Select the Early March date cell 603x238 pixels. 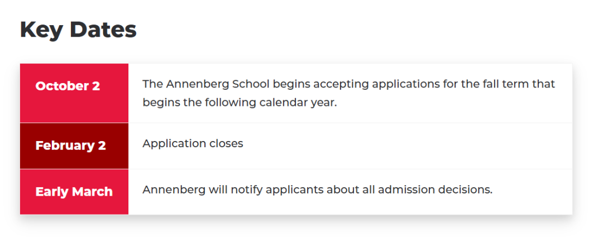click(x=74, y=192)
